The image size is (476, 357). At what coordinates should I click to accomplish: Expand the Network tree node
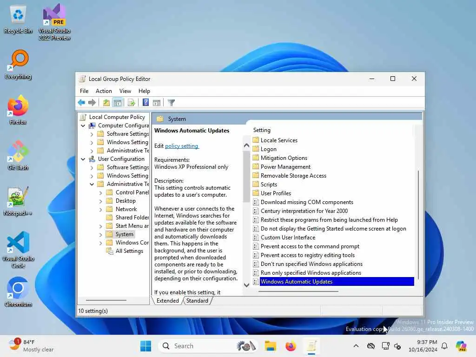click(100, 209)
